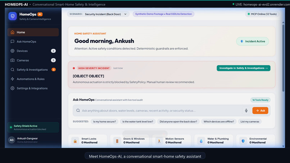Click the Home house icon

[12, 32]
